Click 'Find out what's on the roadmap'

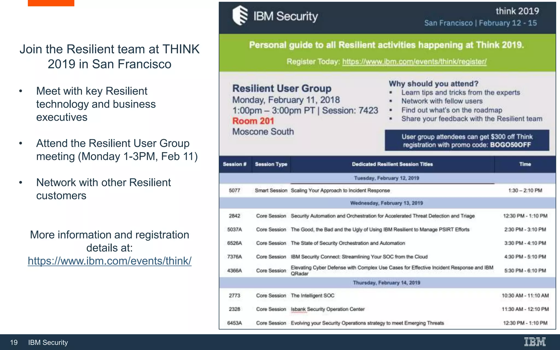click(452, 110)
